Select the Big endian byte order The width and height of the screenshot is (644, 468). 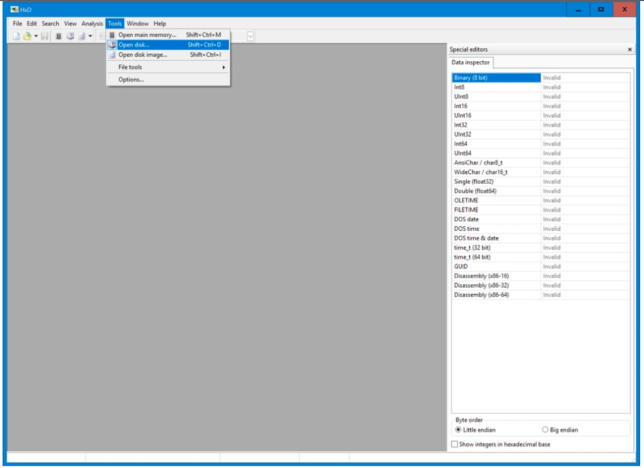pos(545,430)
